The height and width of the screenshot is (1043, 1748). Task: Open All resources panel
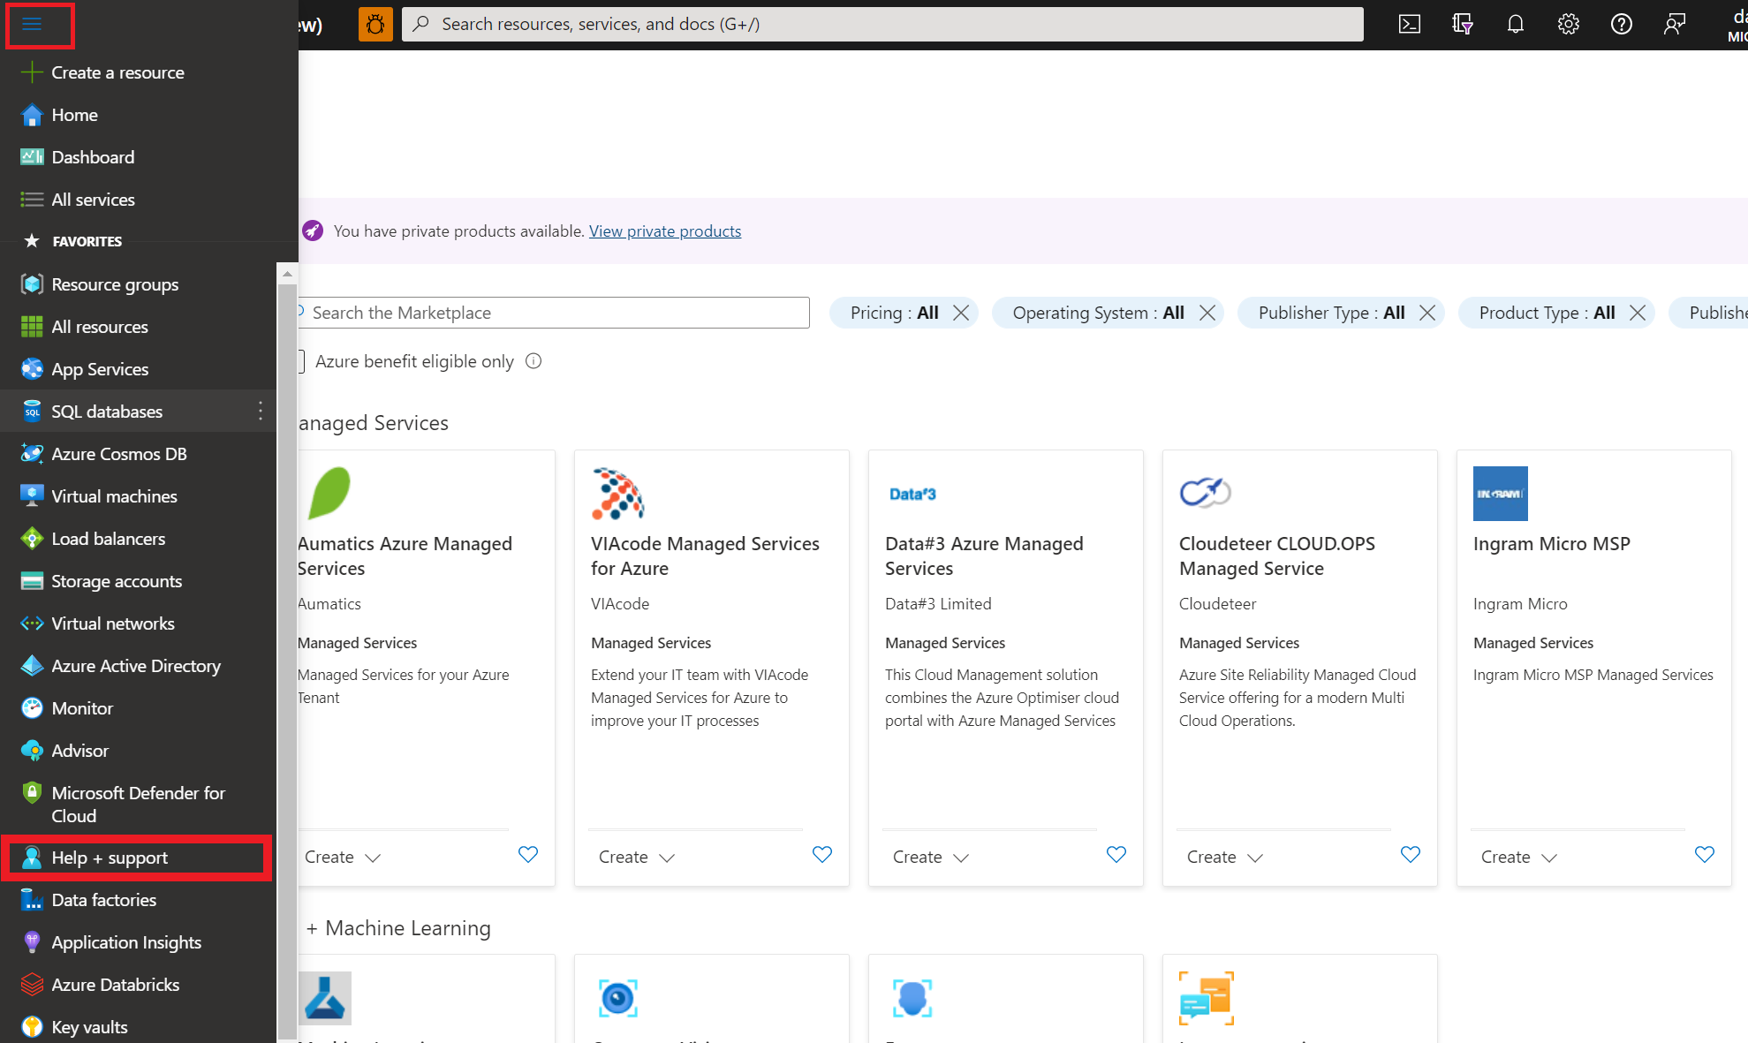(x=98, y=325)
